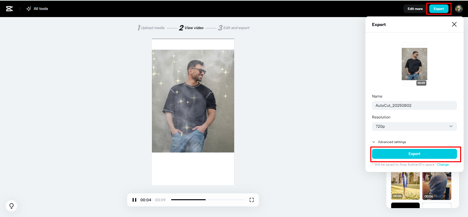The width and height of the screenshot is (468, 217).
Task: Click the video progress bar
Action: click(207, 200)
